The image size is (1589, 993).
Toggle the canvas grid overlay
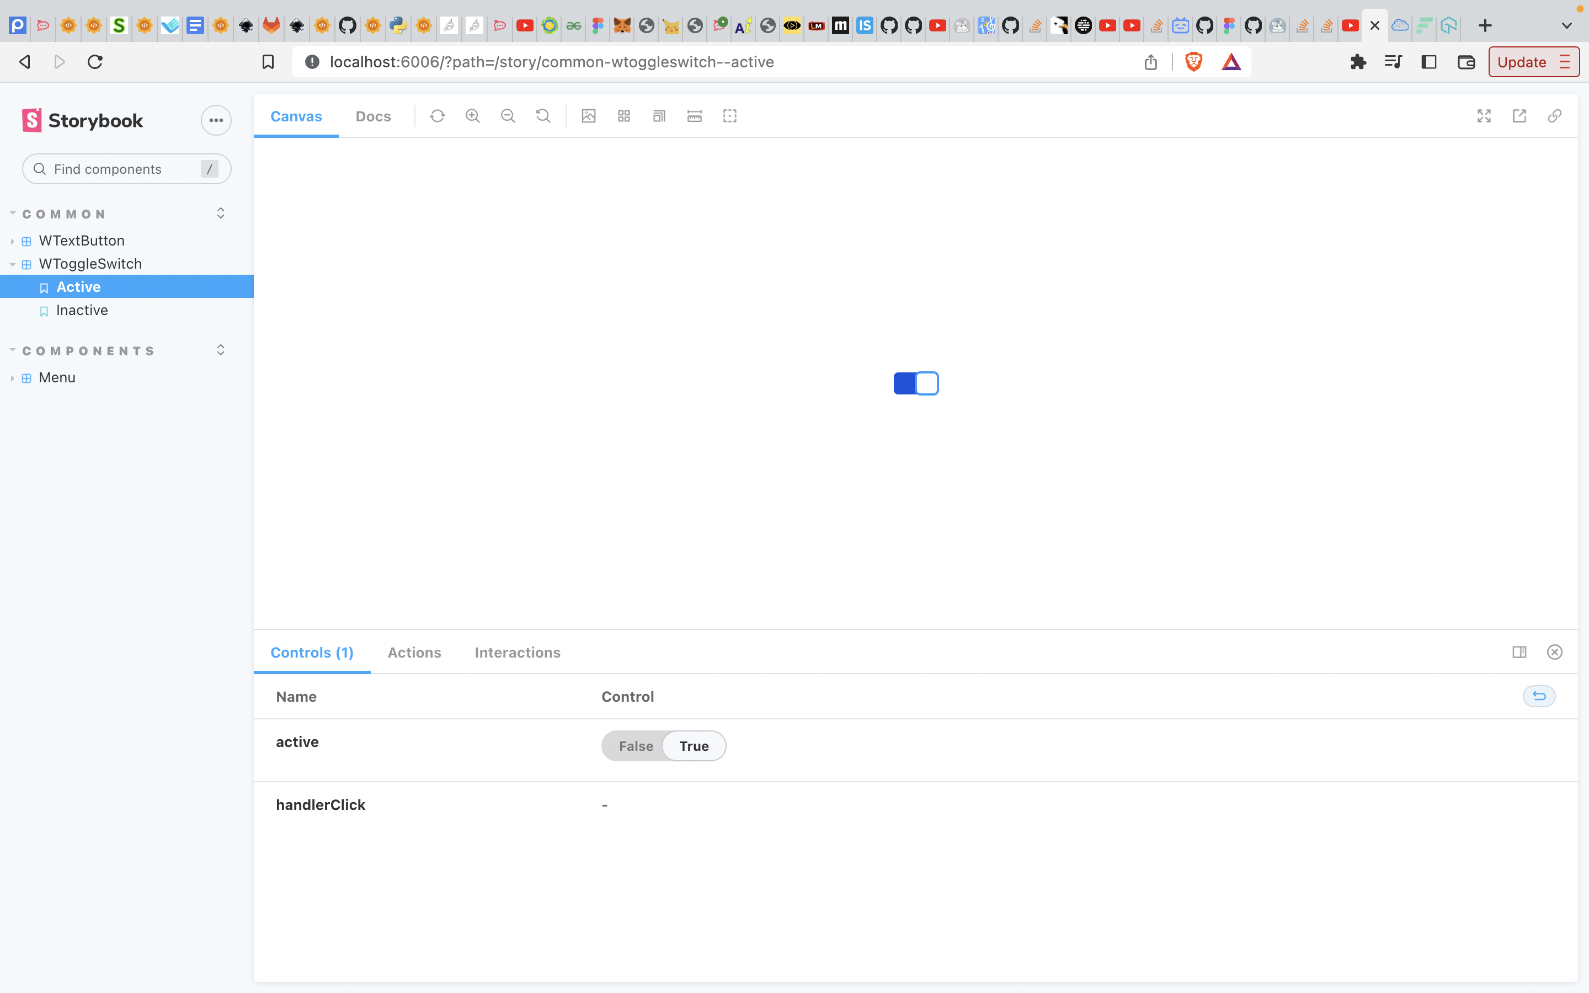click(x=622, y=116)
